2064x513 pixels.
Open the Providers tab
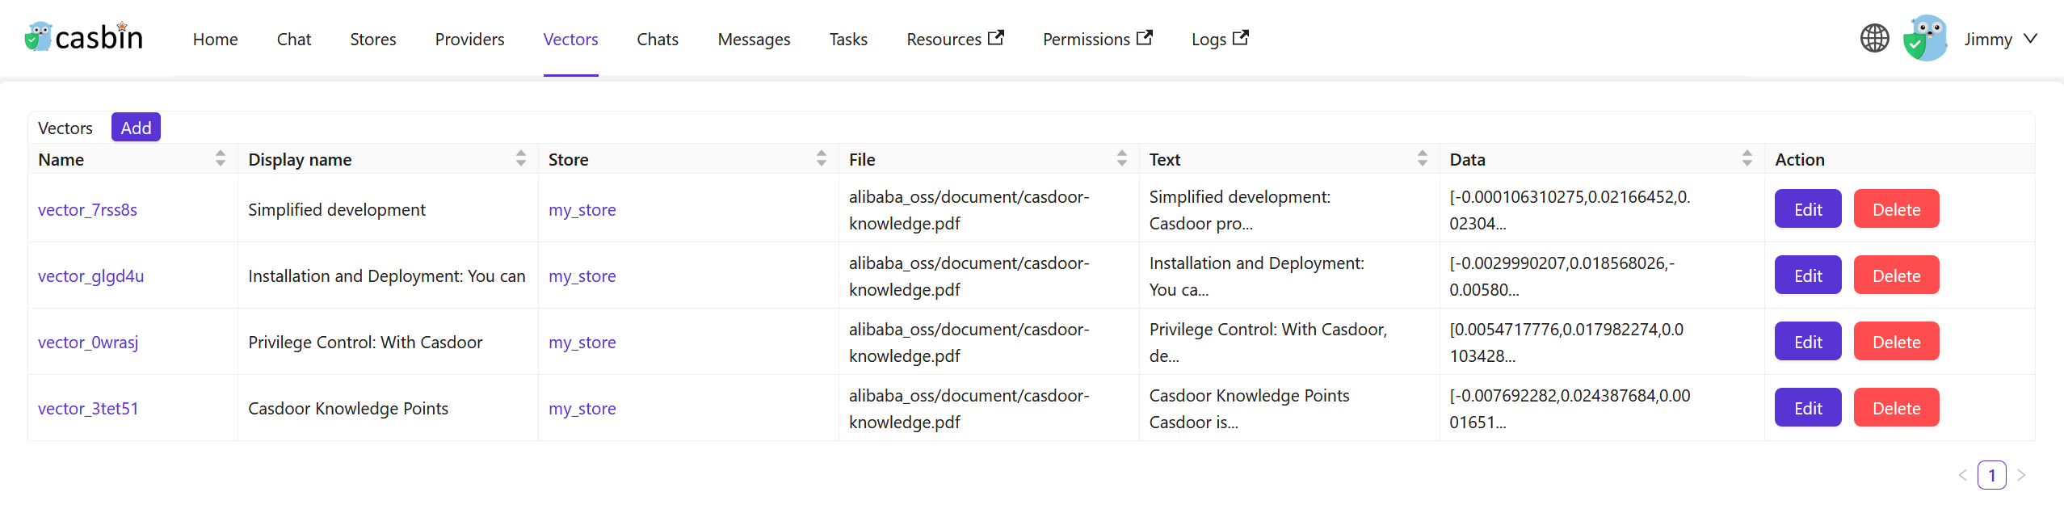point(469,39)
